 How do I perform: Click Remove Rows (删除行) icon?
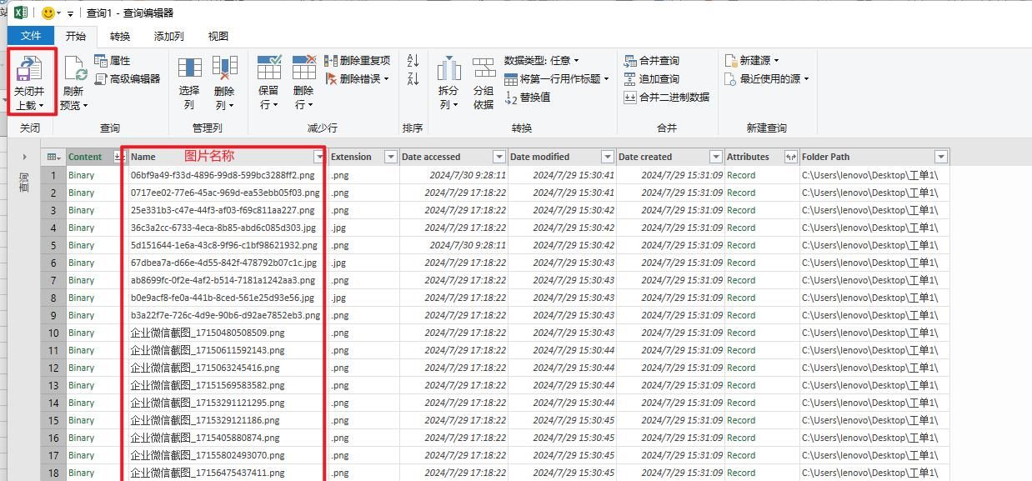303,68
